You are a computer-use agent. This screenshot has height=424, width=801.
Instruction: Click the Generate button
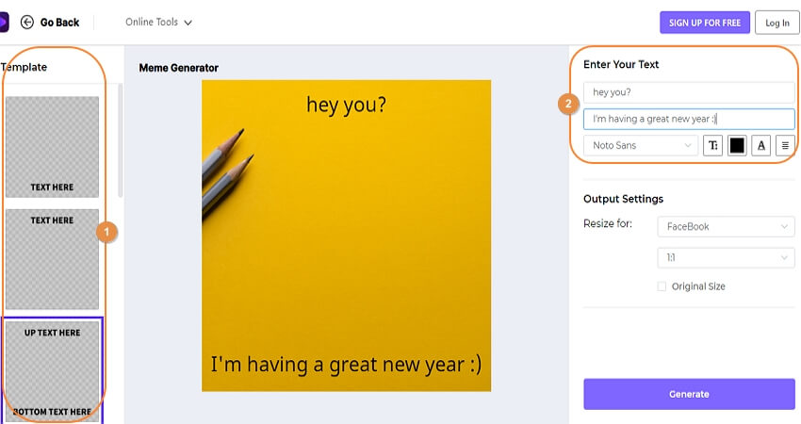click(689, 394)
